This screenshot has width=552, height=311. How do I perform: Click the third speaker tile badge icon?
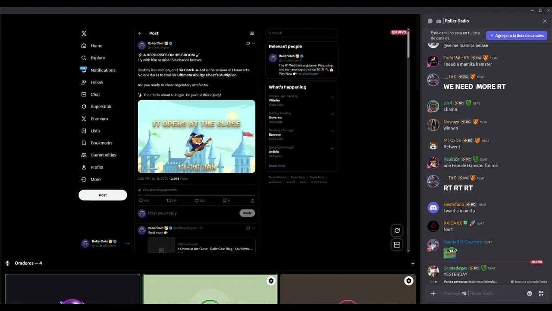tap(408, 281)
